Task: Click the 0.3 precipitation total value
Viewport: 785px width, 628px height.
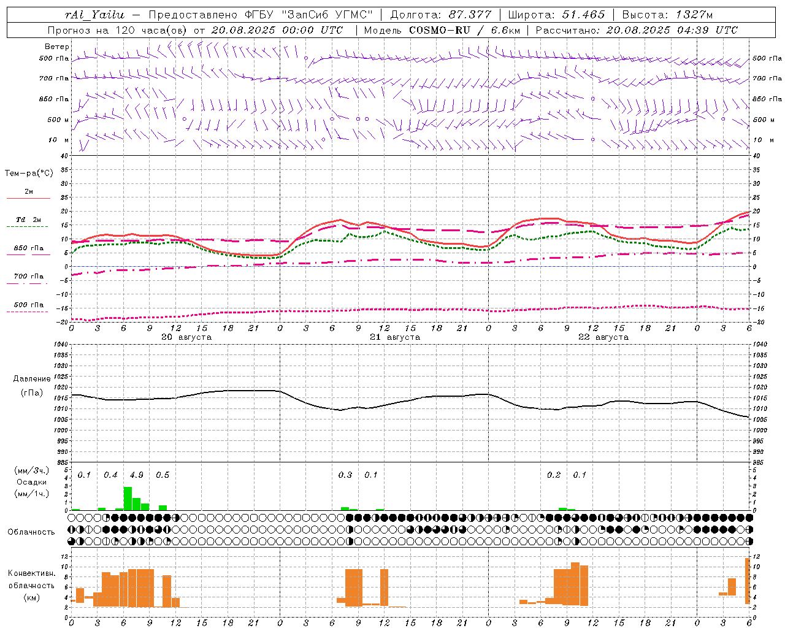Action: point(345,475)
